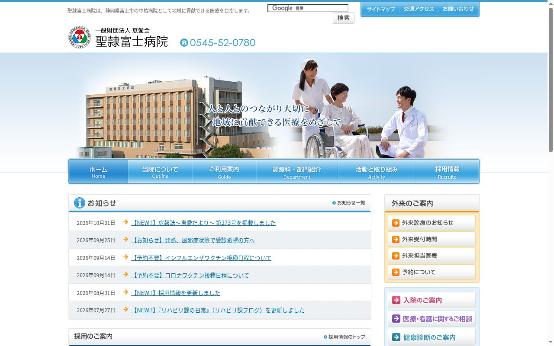
Task: Open 採用情報を更新しました news link
Action: pos(176,293)
